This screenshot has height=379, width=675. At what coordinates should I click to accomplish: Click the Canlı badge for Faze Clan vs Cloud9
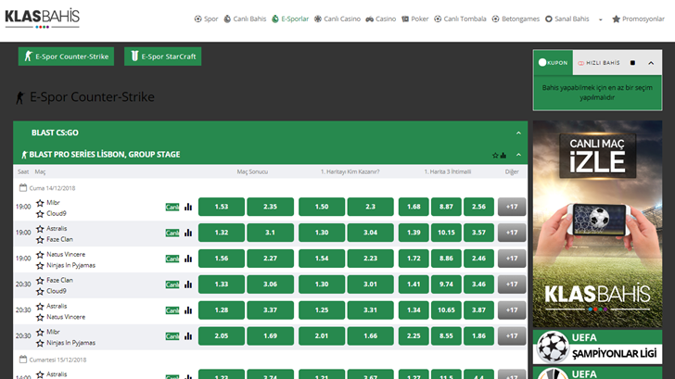click(x=172, y=284)
